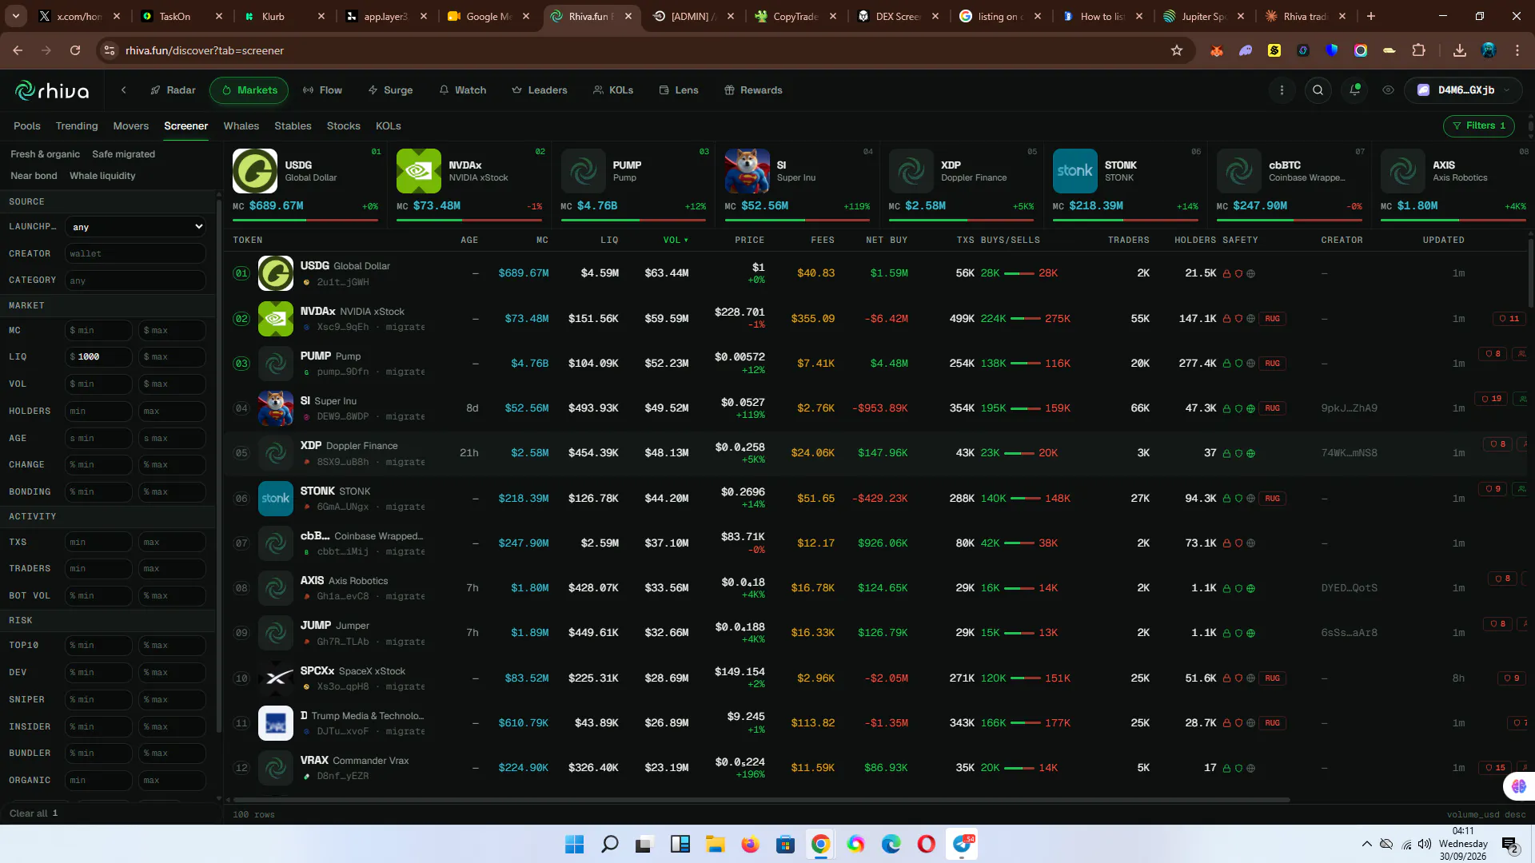
Task: Open the notifications bell
Action: click(1354, 90)
